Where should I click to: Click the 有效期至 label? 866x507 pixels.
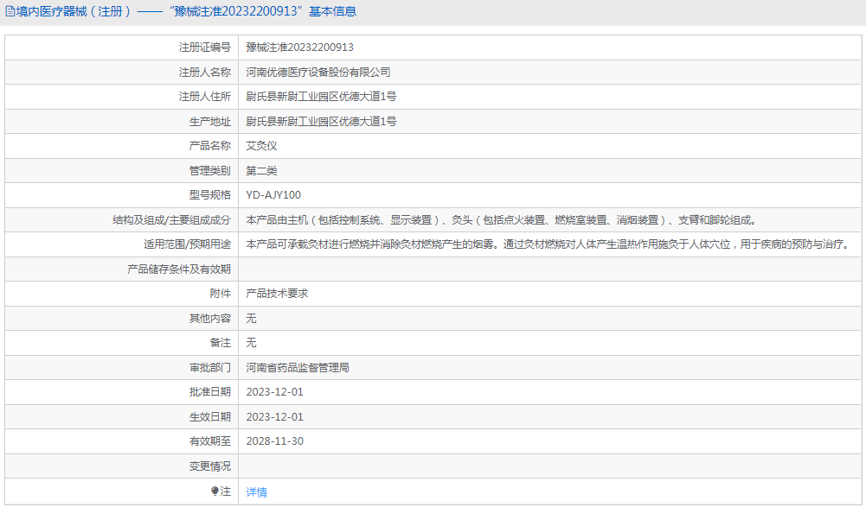(x=210, y=440)
